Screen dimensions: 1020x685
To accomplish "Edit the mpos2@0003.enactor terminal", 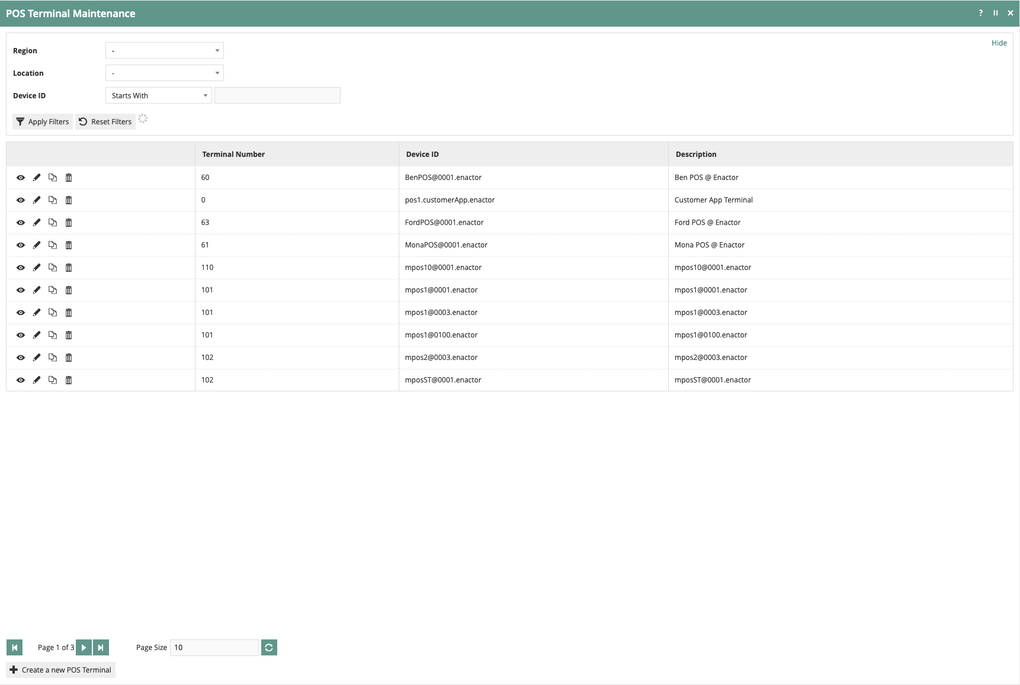I will [x=37, y=358].
